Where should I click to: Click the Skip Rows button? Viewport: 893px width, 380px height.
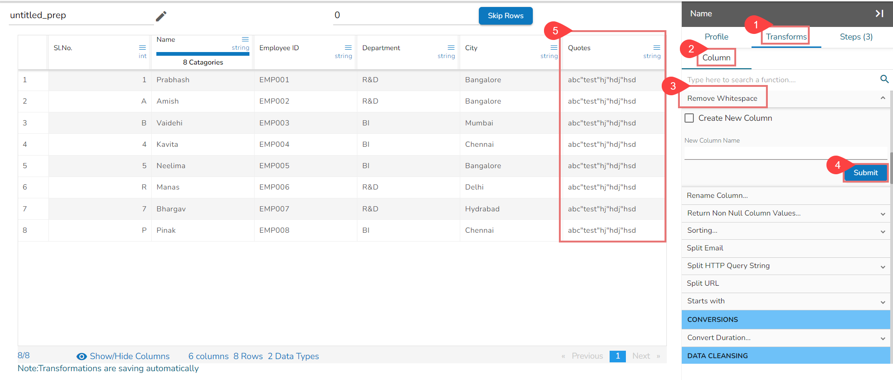(x=505, y=16)
